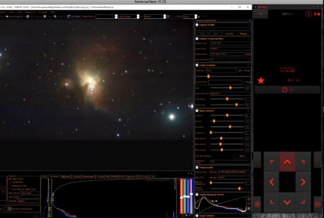Open the circled info icon in the mount app
324x218 pixels.
[308, 14]
